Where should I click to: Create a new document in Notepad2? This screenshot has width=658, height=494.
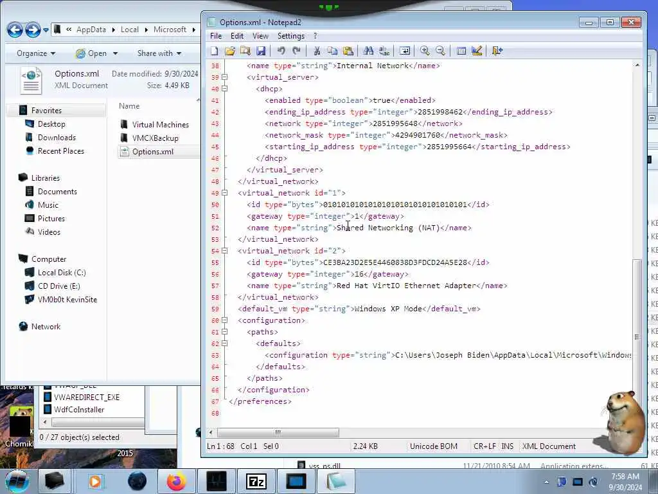215,51
